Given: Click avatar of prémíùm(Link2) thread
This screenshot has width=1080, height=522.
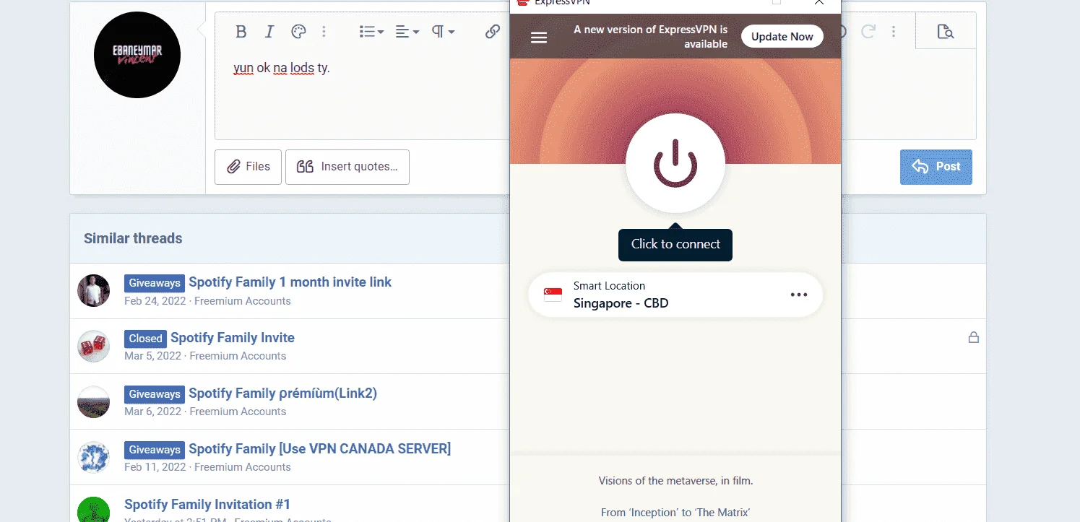Looking at the screenshot, I should tap(93, 402).
